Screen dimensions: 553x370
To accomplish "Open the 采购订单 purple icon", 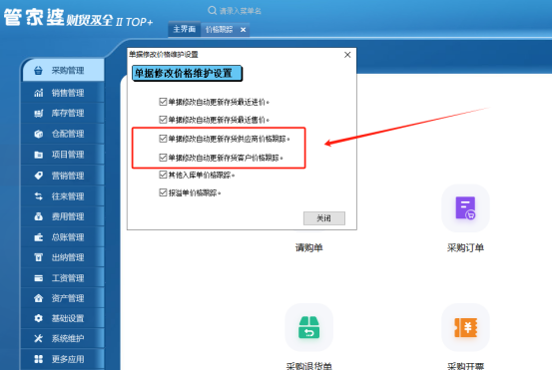I will click(465, 208).
